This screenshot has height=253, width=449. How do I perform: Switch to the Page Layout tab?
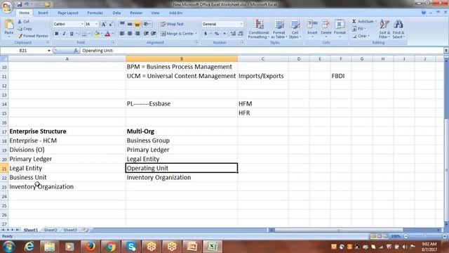pyautogui.click(x=68, y=13)
